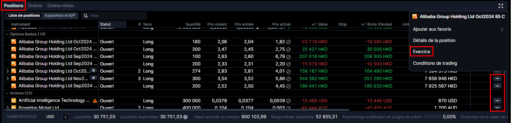The height and width of the screenshot is (123, 511).
Task: Click market-status icon beside price 4,01
Action: coord(289,71)
